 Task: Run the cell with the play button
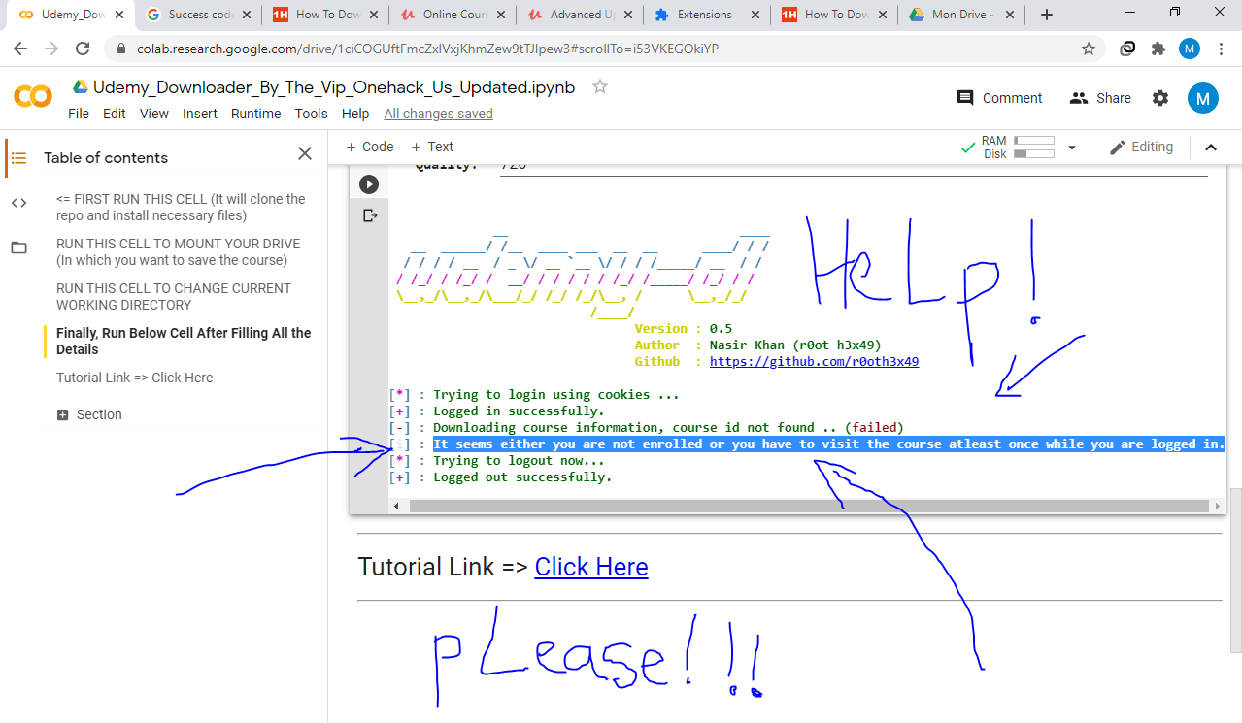click(x=369, y=184)
